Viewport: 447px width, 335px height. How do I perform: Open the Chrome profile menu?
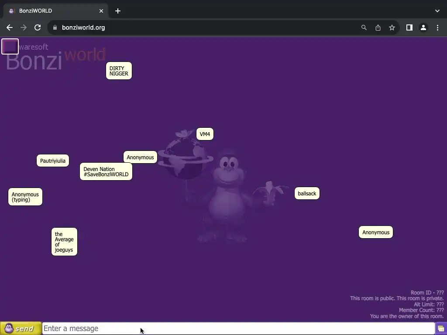[x=423, y=27]
